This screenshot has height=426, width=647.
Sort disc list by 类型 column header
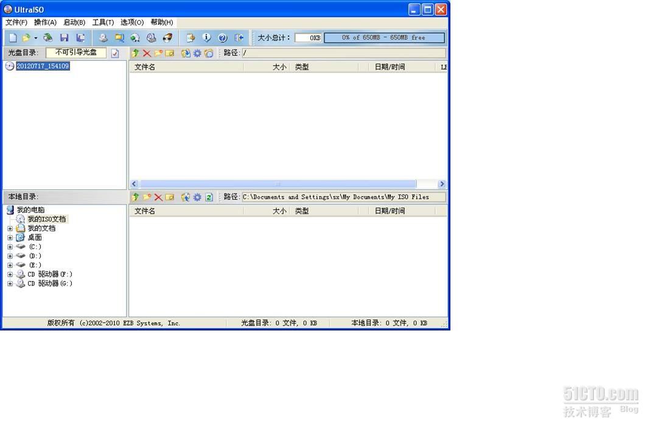tap(324, 67)
